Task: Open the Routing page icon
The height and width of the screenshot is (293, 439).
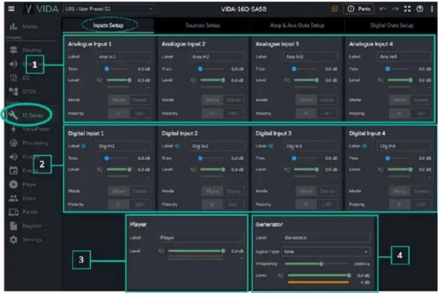Action: (x=13, y=50)
